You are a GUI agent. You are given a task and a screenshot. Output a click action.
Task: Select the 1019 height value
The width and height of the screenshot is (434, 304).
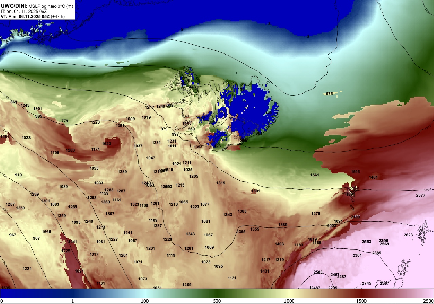(146, 117)
